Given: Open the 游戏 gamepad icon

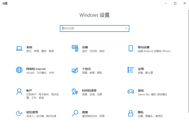Looking at the screenshot, I should tap(131, 92).
